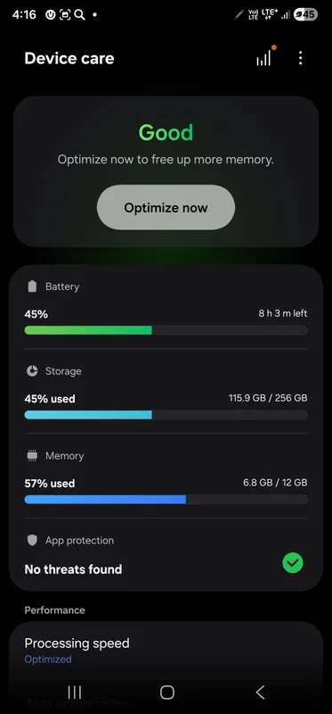Open recent apps navigation button
332x714 pixels.
(75, 693)
